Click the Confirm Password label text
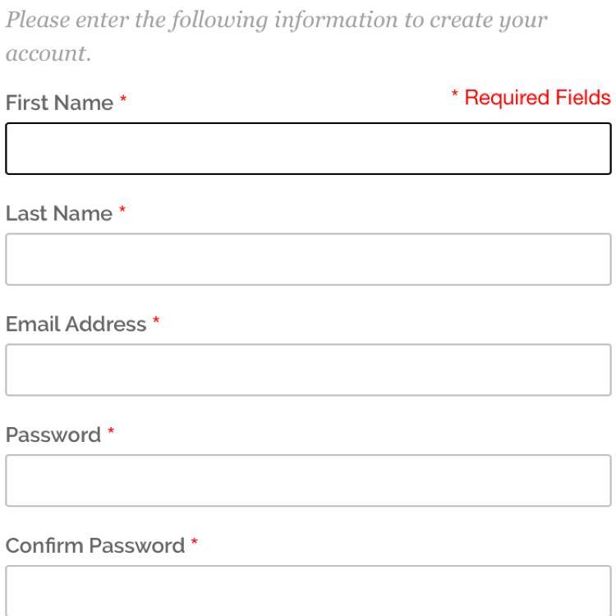This screenshot has height=616, width=616. point(95,545)
